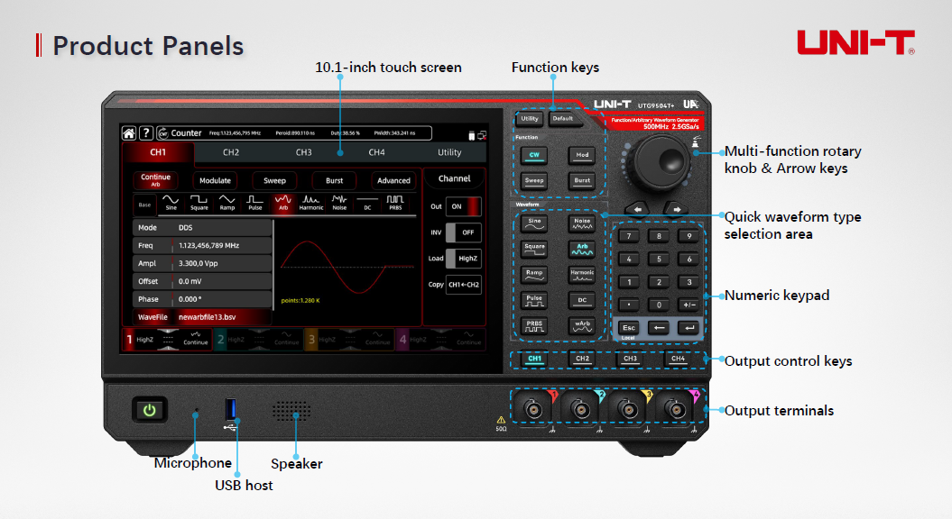Click the multi-function rotary knob
This screenshot has width=952, height=519.
pyautogui.click(x=660, y=161)
